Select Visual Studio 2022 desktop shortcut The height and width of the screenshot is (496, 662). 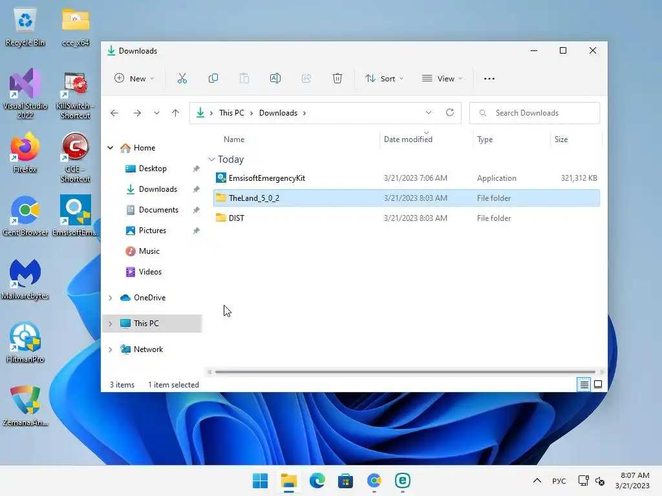click(x=25, y=94)
